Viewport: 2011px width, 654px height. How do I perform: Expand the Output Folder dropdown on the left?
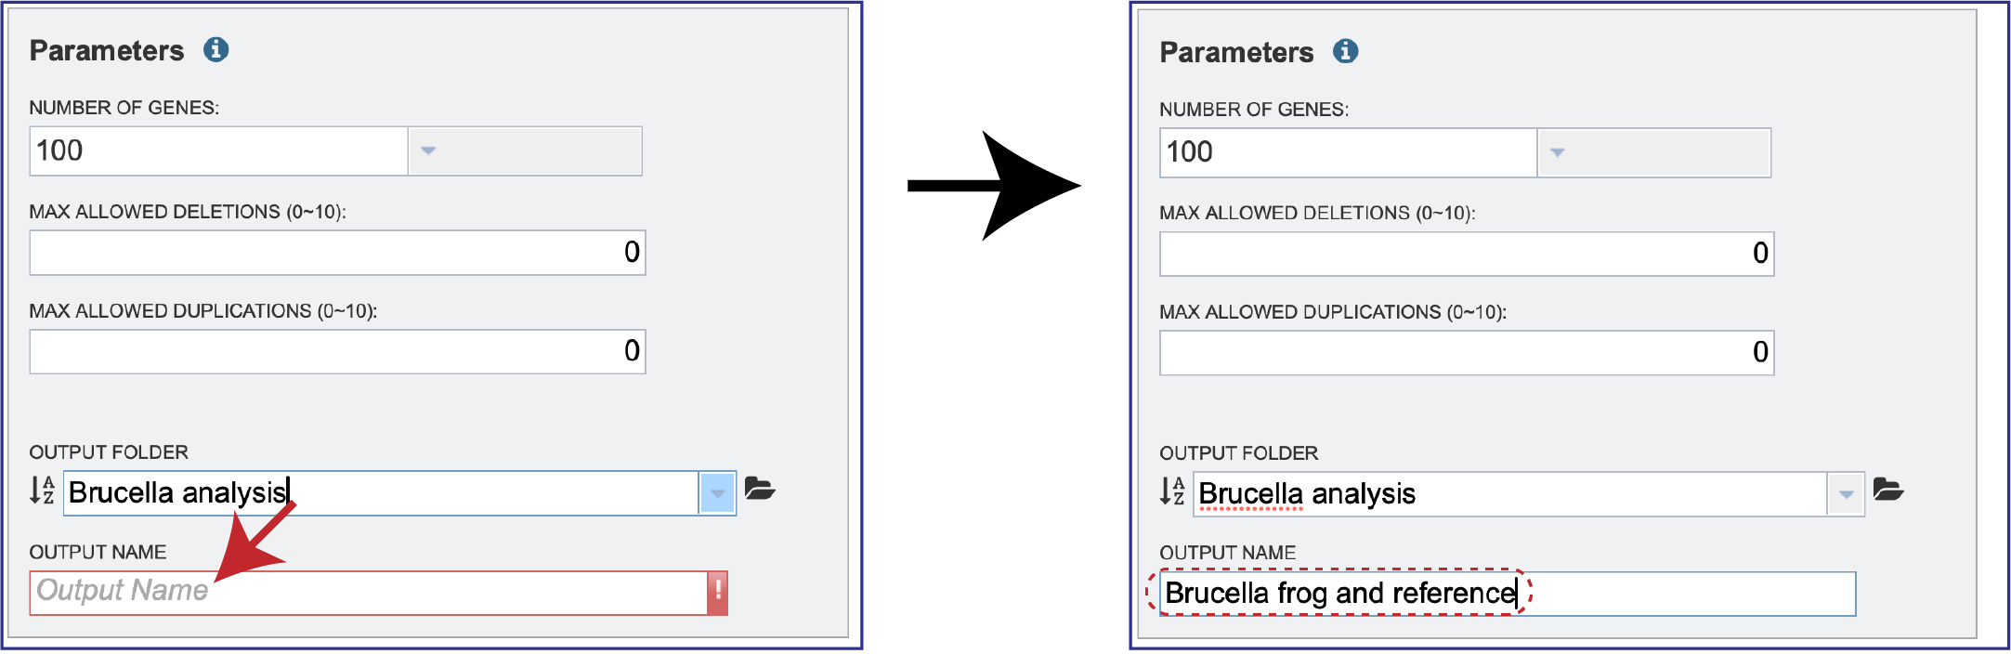717,491
